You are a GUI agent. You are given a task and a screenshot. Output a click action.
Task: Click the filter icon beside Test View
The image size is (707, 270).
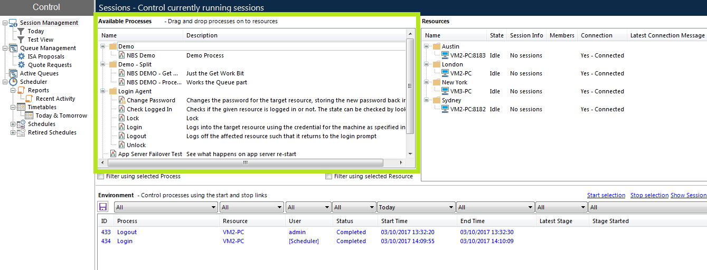click(x=21, y=40)
